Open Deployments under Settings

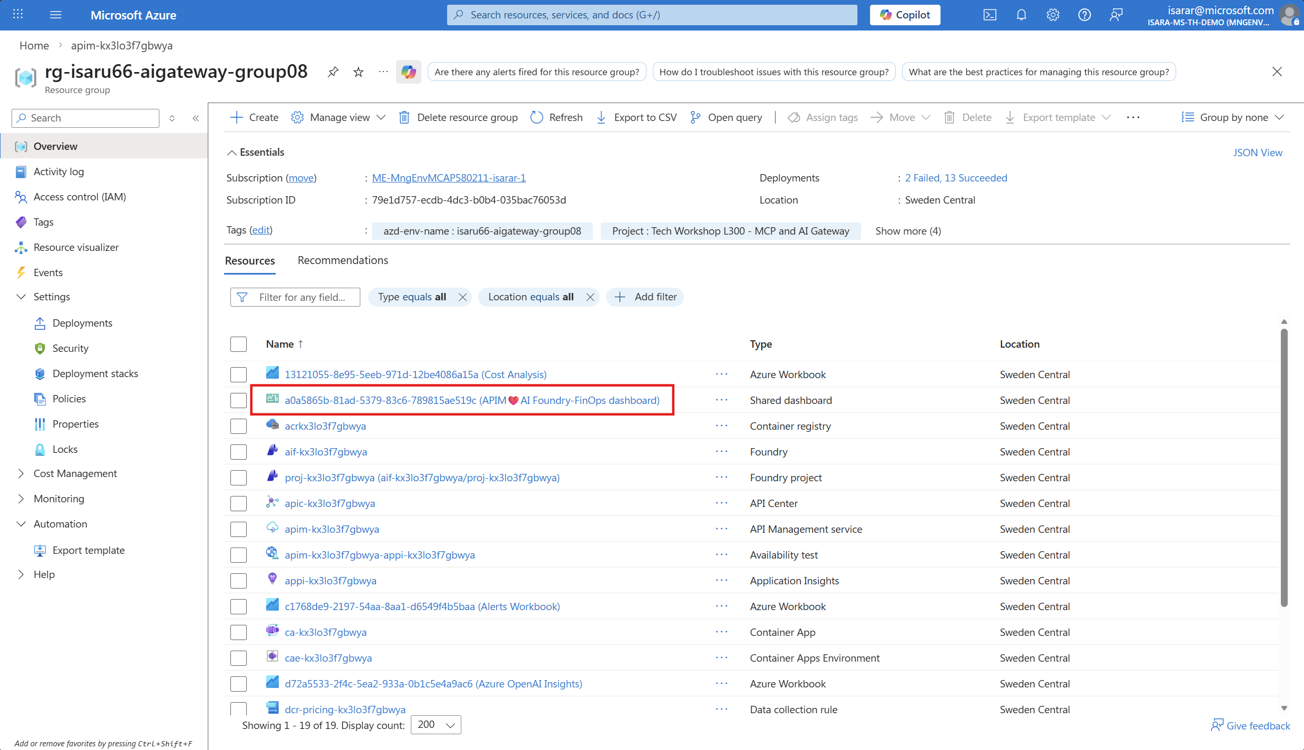82,323
